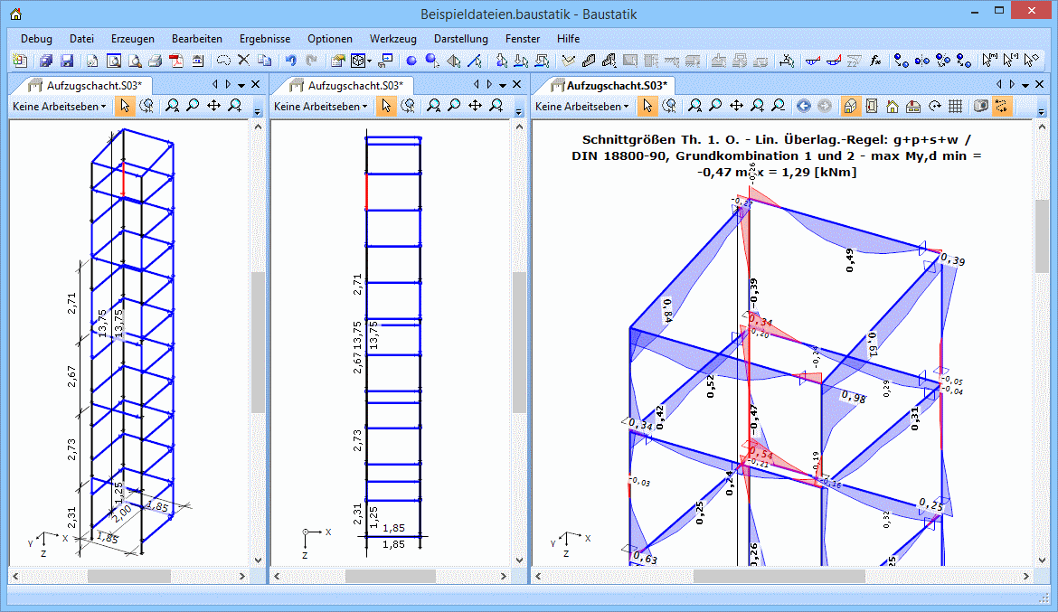Screen dimensions: 1058x612
Task: Click the fx formula icon
Action: tap(875, 61)
